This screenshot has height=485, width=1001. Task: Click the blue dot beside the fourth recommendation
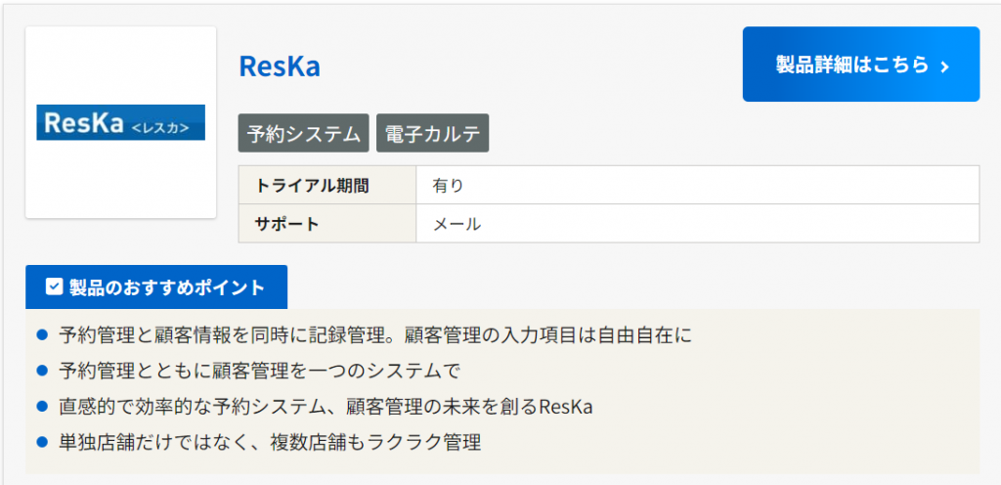click(x=42, y=442)
